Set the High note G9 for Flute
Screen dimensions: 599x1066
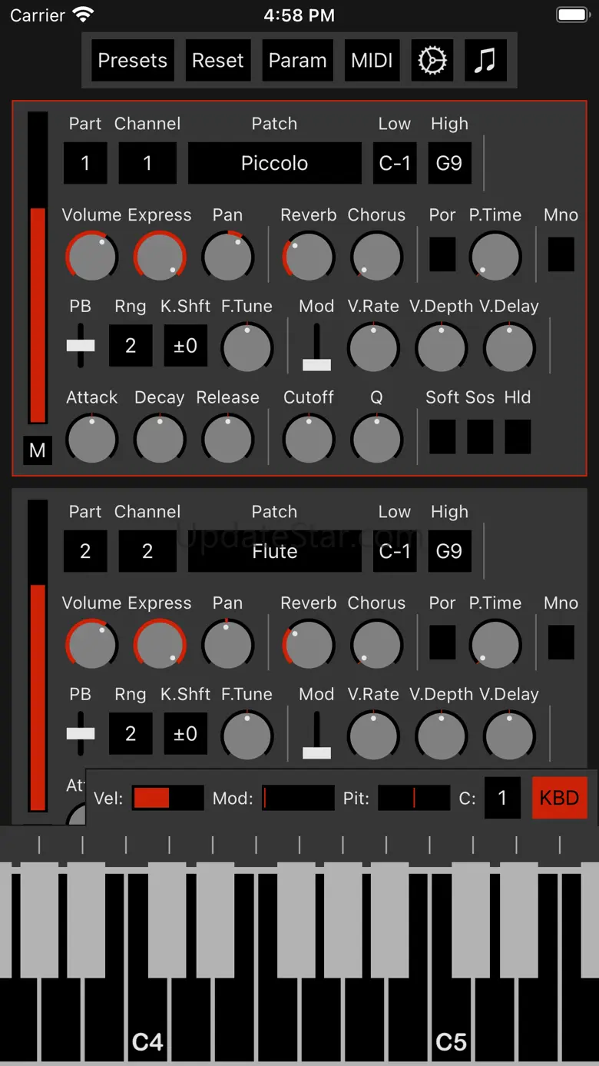coord(449,551)
